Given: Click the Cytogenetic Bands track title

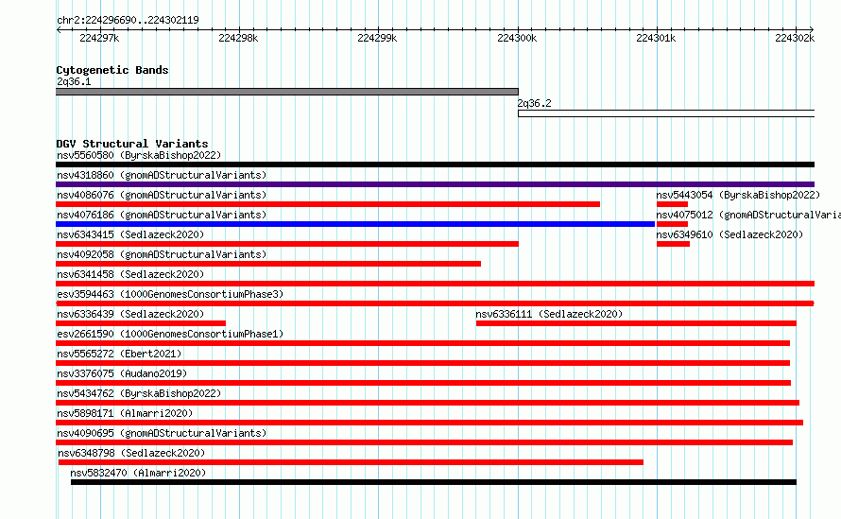Looking at the screenshot, I should pos(112,70).
